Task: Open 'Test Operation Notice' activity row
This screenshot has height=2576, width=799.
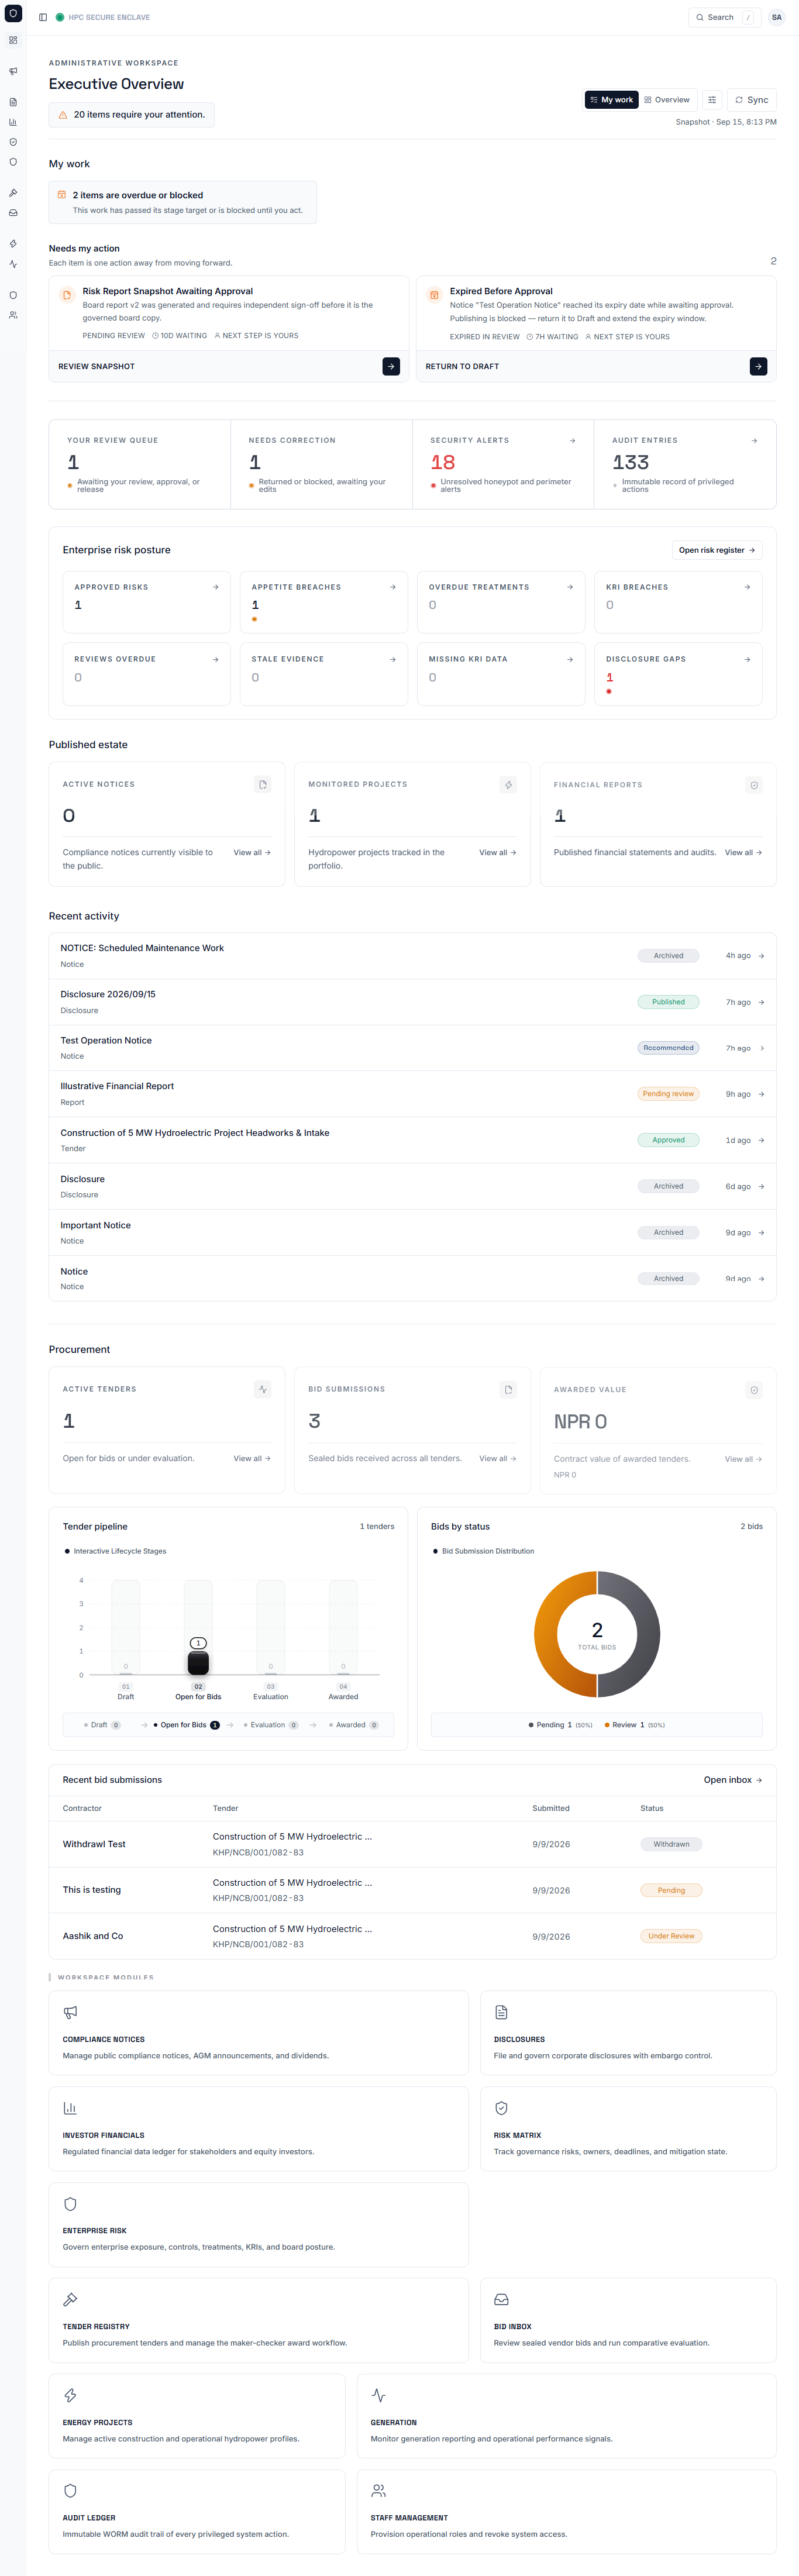Action: (412, 1048)
